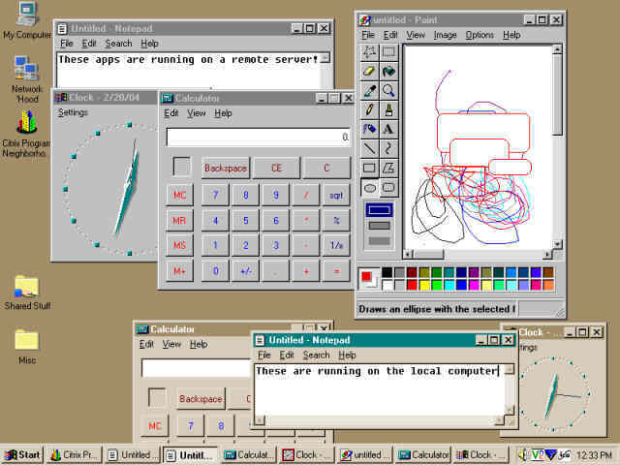Image resolution: width=620 pixels, height=465 pixels.
Task: Open the Options menu in Paint
Action: point(479,35)
